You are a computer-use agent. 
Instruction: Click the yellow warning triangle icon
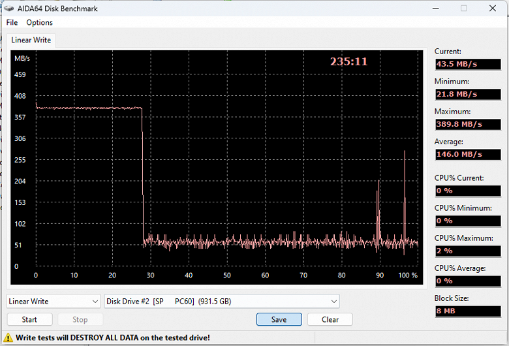(8, 338)
